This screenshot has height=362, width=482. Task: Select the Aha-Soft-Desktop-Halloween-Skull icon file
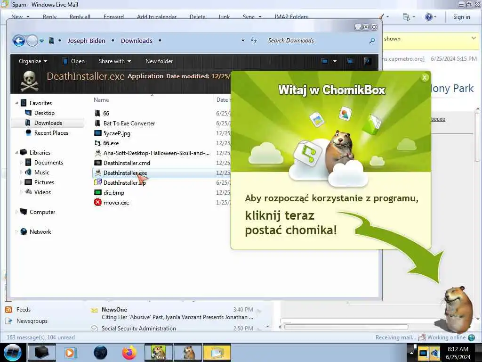(x=156, y=153)
